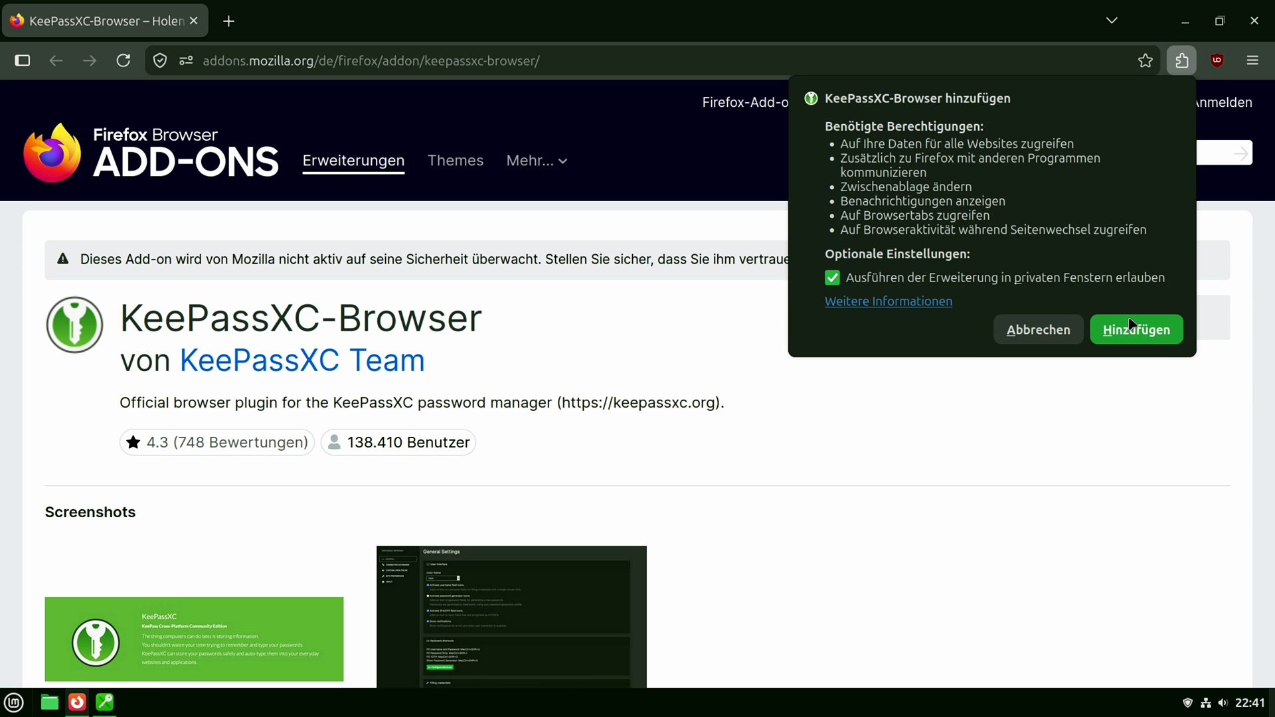Viewport: 1275px width, 717px height.
Task: Uncheck allow extension in private windows
Action: 832,278
